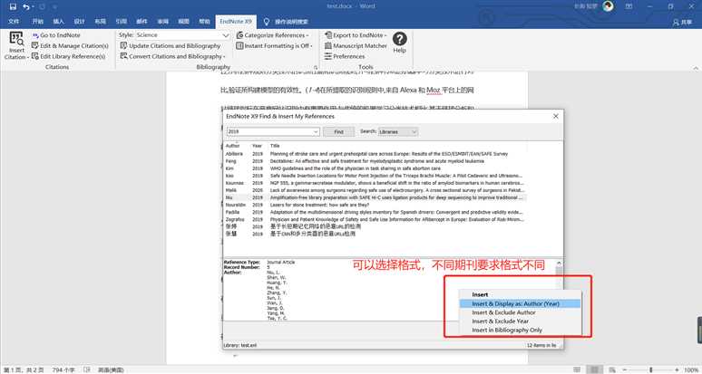Open Manuscript Matcher
This screenshot has width=702, height=374.
coord(356,46)
